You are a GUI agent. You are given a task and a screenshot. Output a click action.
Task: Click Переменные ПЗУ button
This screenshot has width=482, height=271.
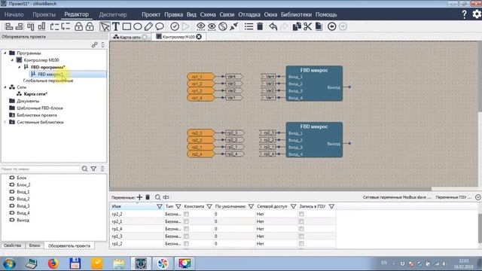coord(453,197)
